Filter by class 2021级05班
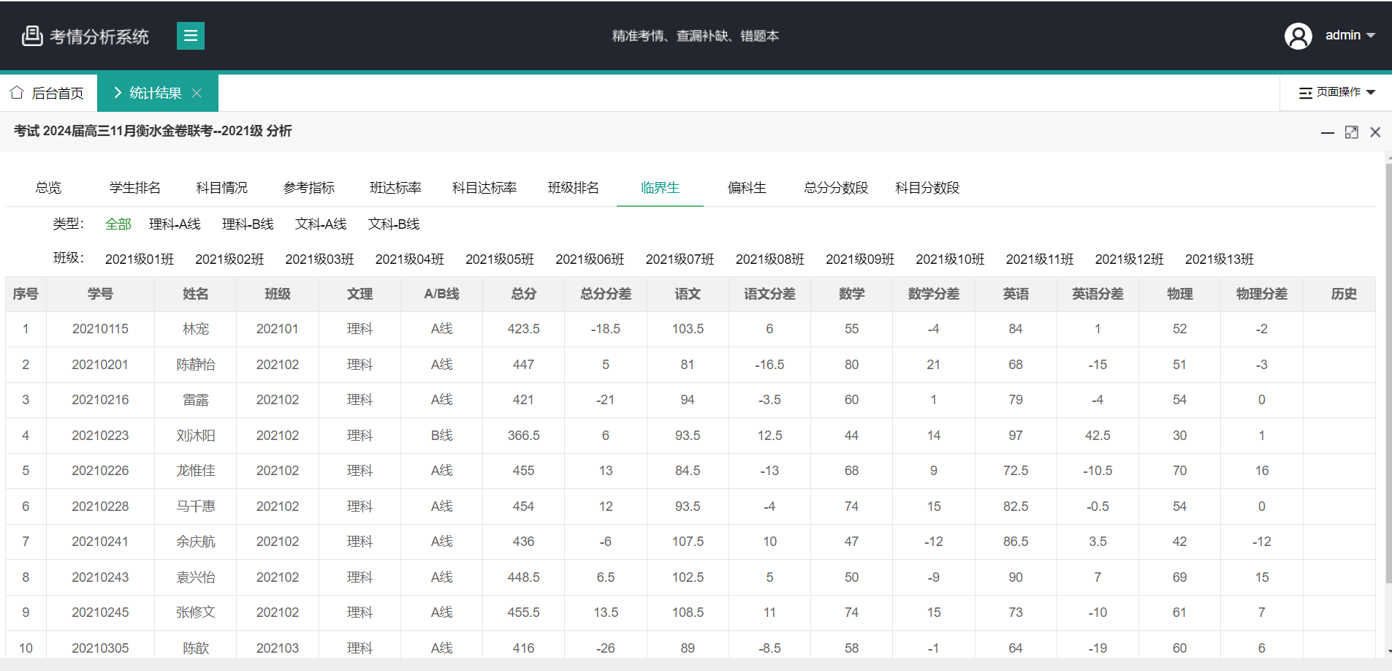The image size is (1392, 671). [500, 259]
